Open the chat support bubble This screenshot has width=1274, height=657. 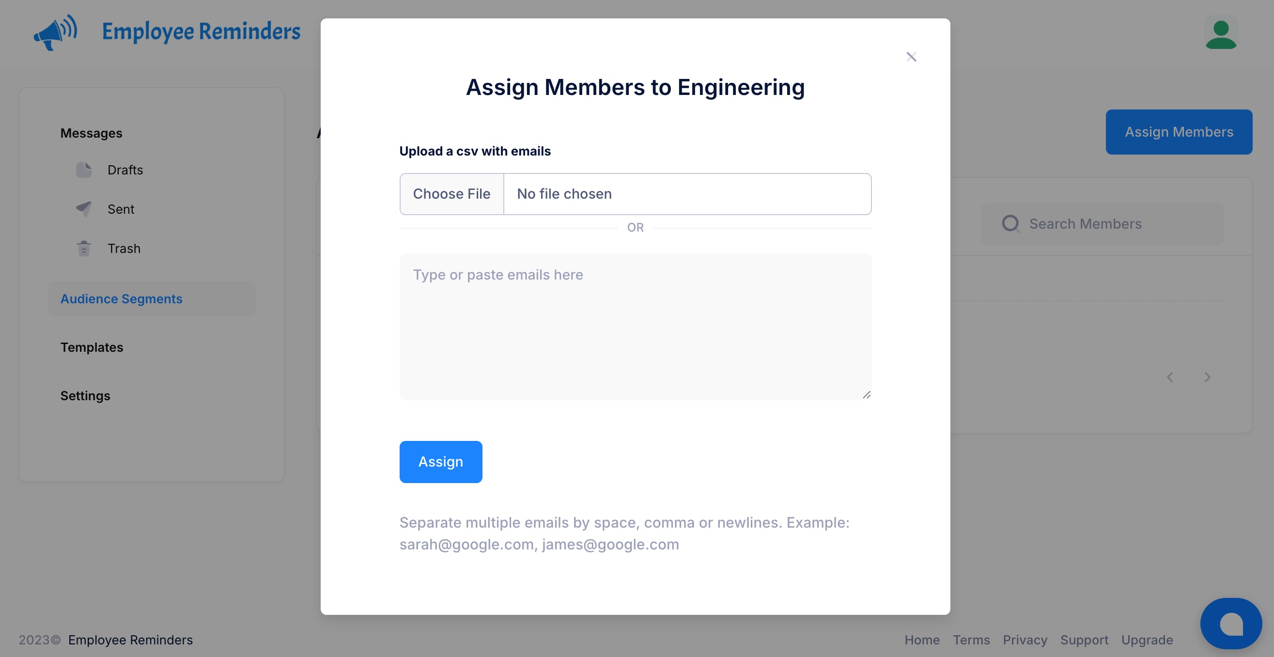pos(1230,624)
